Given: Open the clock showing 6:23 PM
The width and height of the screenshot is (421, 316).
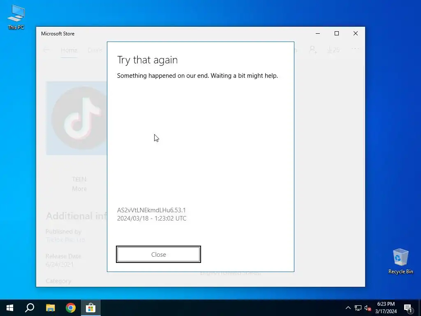Looking at the screenshot, I should click(x=386, y=308).
